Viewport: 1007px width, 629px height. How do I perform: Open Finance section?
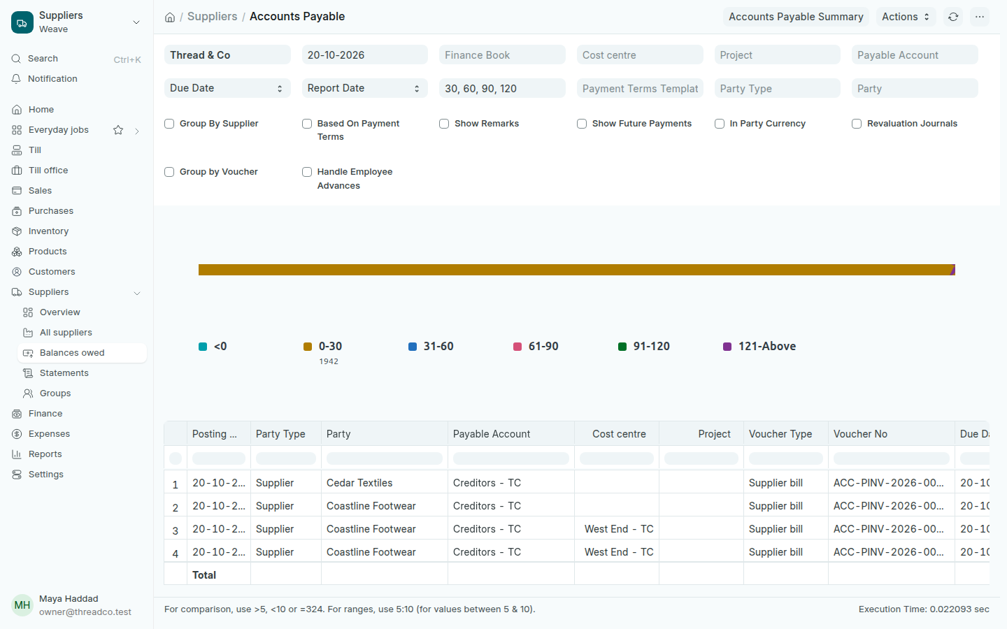45,414
